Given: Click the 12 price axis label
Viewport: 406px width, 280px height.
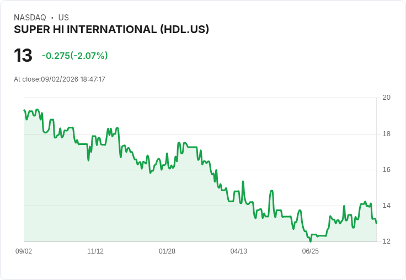Looking at the screenshot, I should (387, 241).
